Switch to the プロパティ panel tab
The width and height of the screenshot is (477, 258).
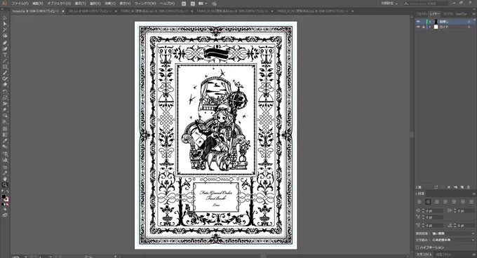tap(422, 14)
